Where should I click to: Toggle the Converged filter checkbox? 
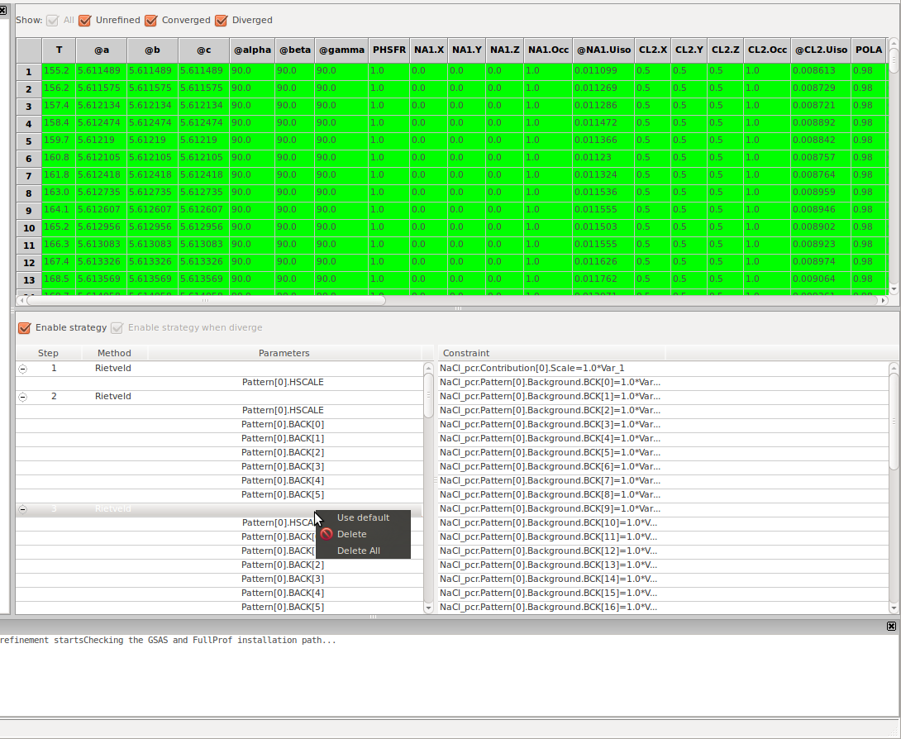(x=151, y=20)
